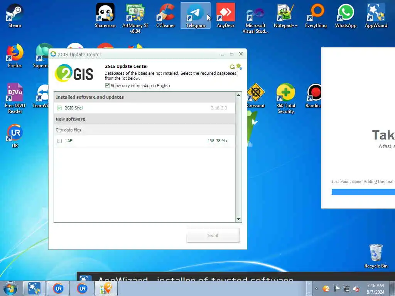
Task: Click the installer blue progress bar
Action: pos(363,192)
